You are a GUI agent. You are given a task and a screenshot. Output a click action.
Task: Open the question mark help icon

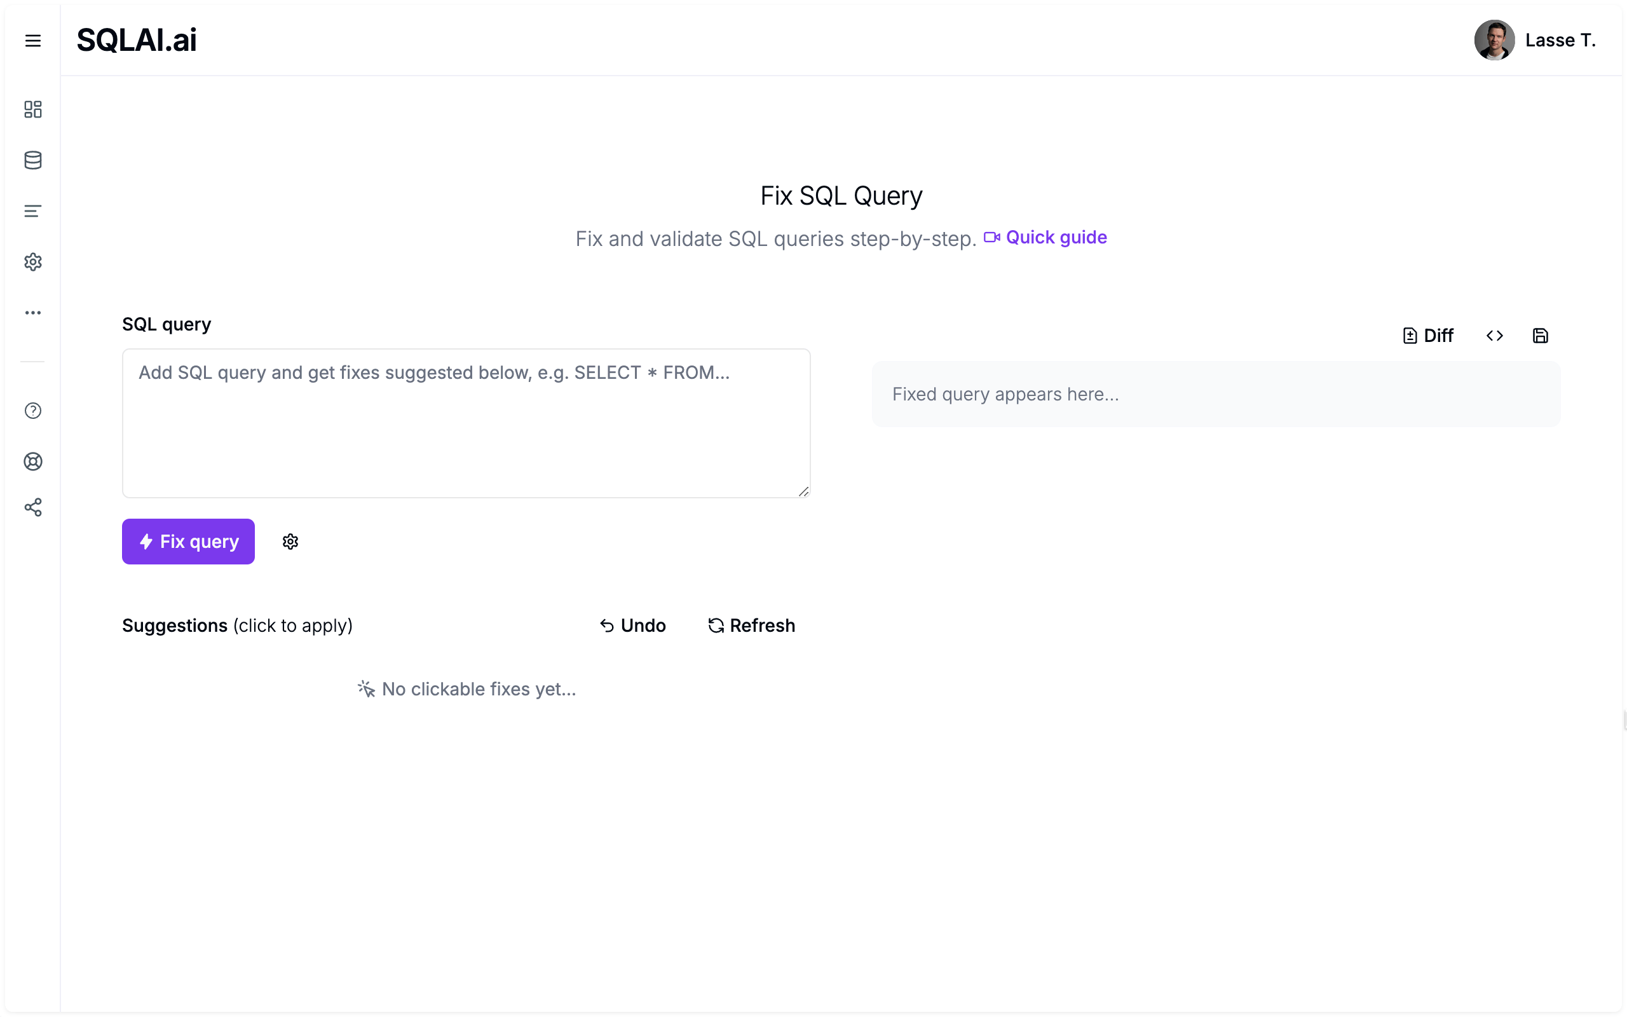tap(33, 411)
